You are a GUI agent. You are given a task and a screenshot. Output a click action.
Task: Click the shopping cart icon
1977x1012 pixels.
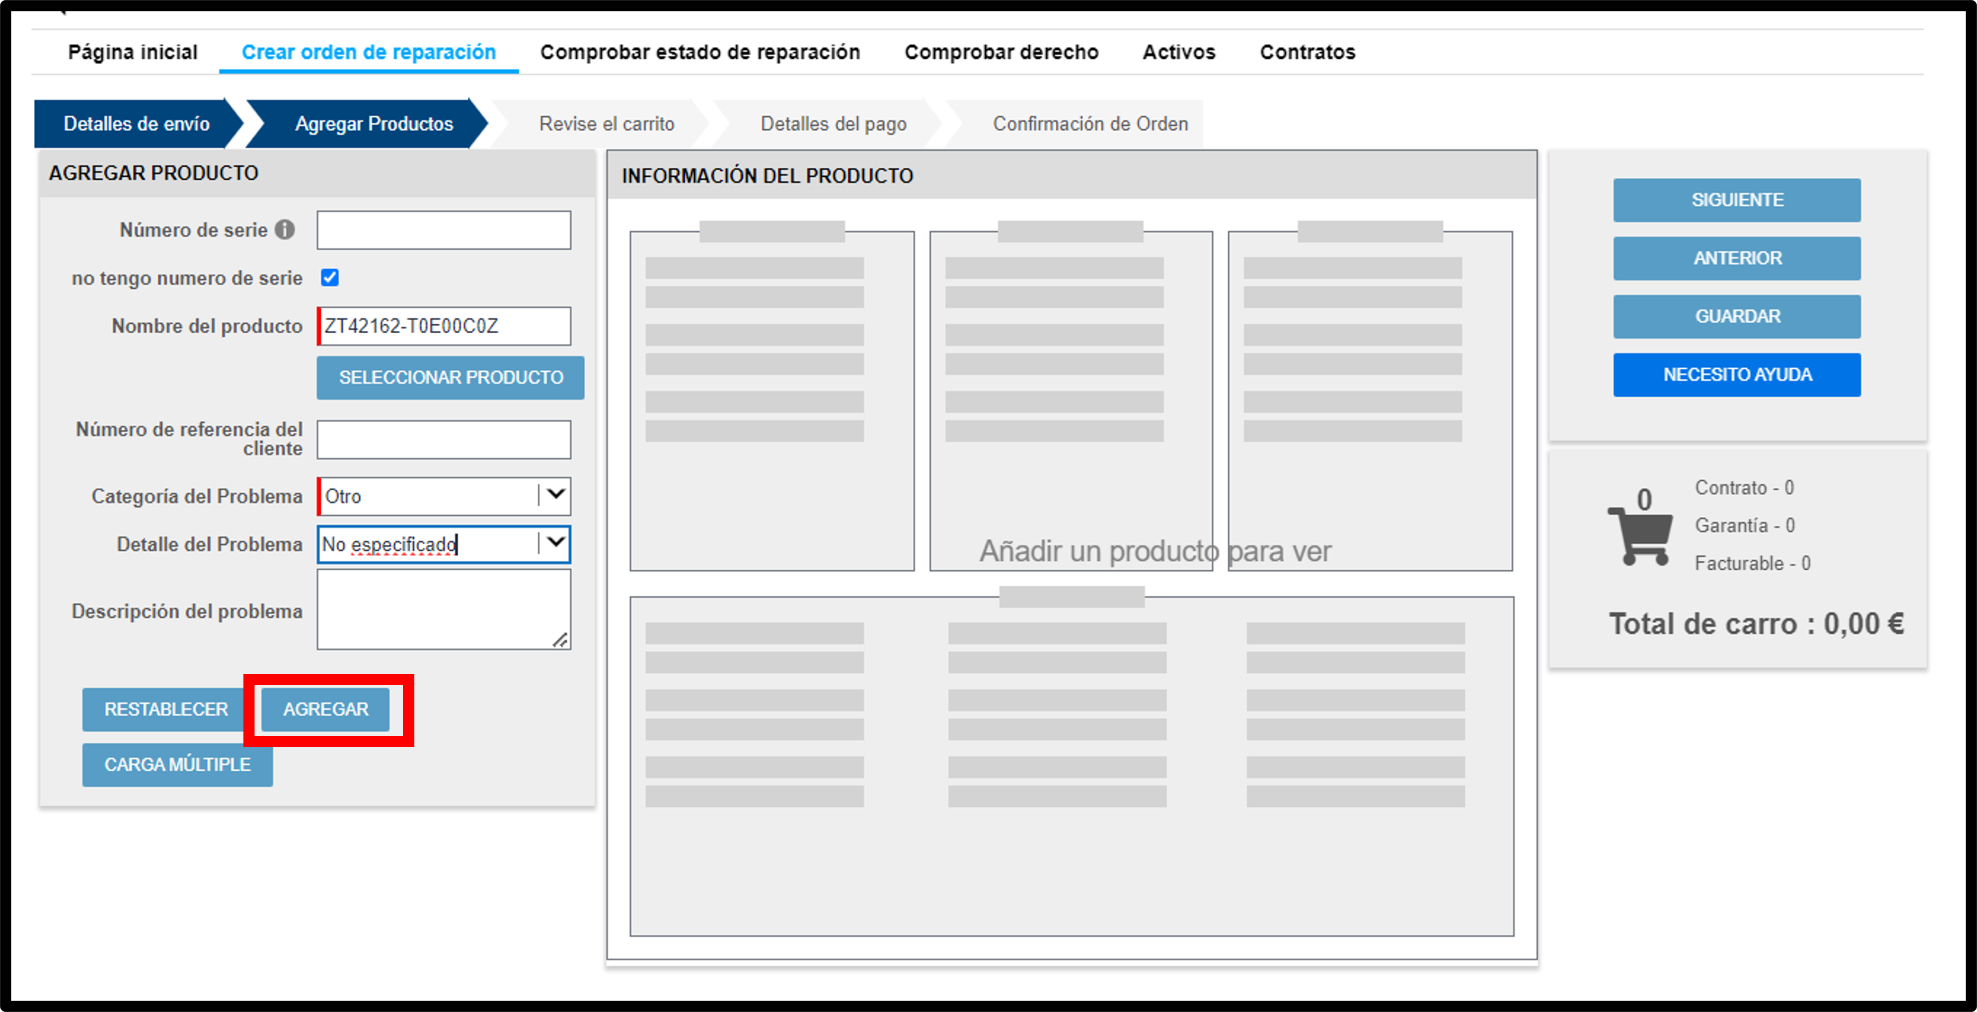pyautogui.click(x=1641, y=535)
